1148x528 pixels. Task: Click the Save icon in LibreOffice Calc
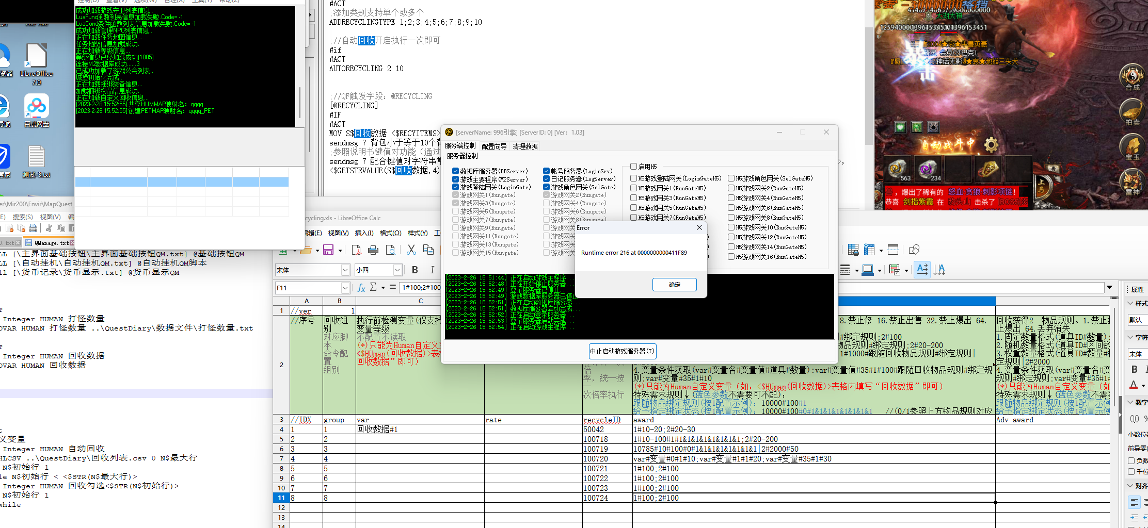tap(328, 250)
